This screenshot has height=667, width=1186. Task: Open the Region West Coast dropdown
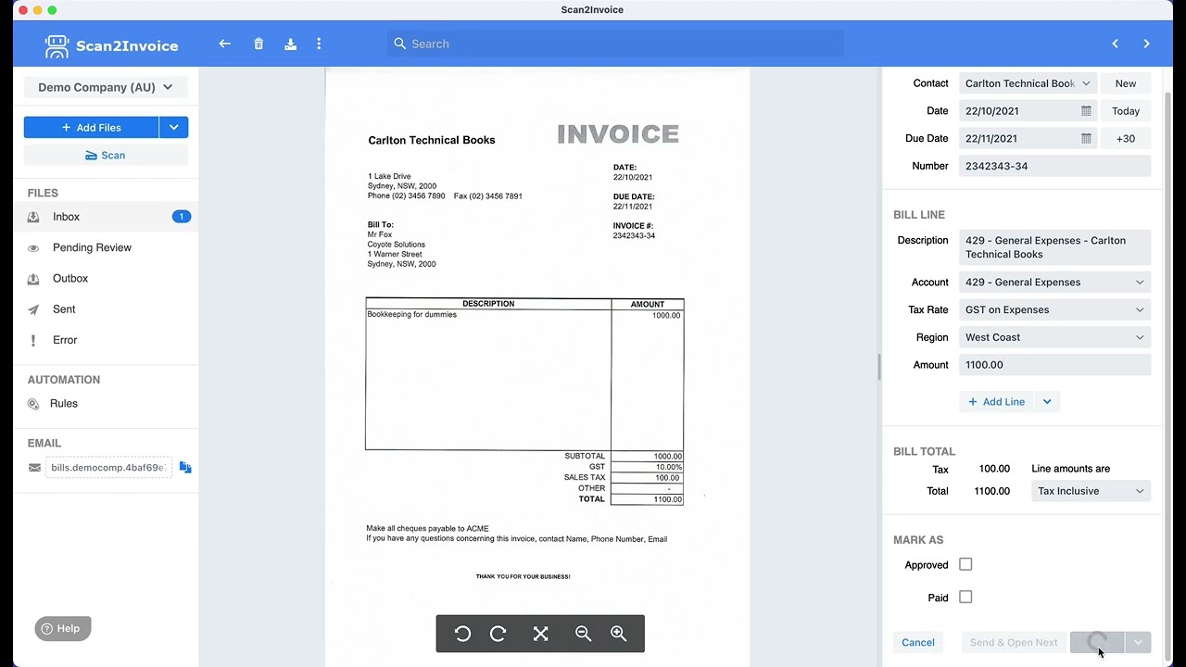pyautogui.click(x=1055, y=337)
